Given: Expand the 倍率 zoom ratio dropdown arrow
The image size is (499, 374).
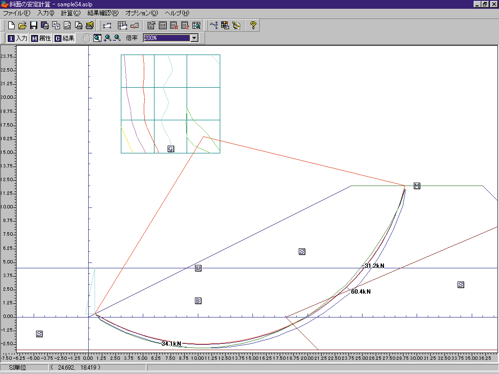Looking at the screenshot, I should coord(194,38).
